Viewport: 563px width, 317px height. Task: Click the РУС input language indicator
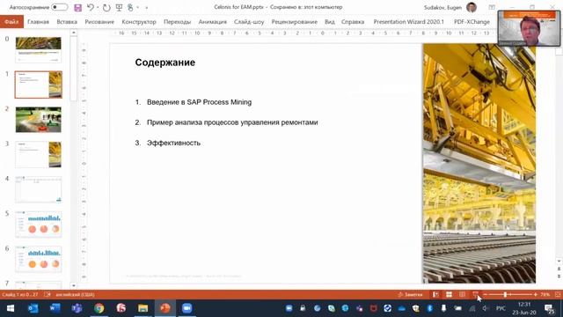(x=501, y=308)
